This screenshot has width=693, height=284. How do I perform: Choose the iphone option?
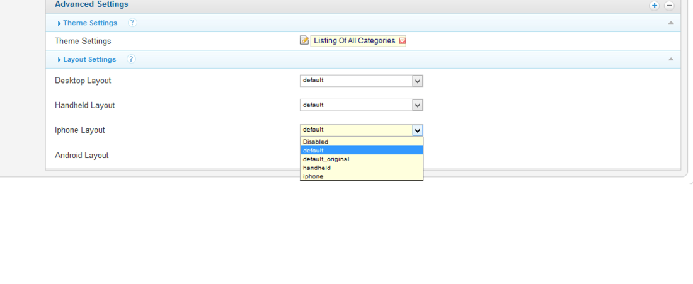coord(362,176)
